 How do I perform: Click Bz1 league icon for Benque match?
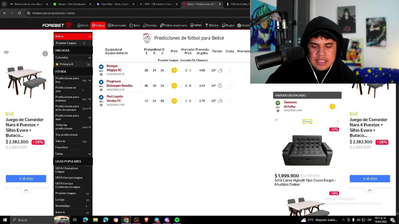coord(101,67)
